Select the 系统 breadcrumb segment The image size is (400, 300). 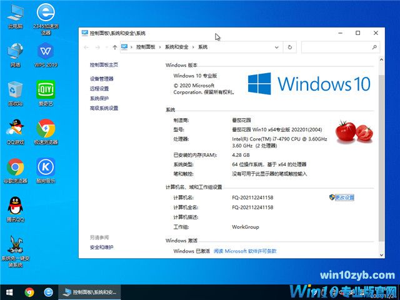[202, 47]
